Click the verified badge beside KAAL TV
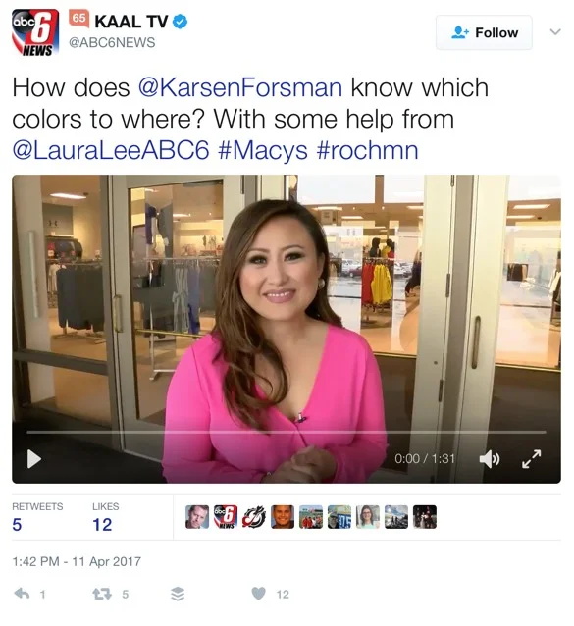The width and height of the screenshot is (574, 626). [x=180, y=22]
